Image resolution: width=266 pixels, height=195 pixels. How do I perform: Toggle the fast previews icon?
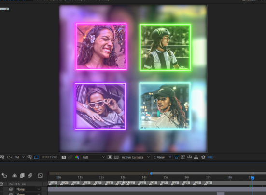[183, 157]
